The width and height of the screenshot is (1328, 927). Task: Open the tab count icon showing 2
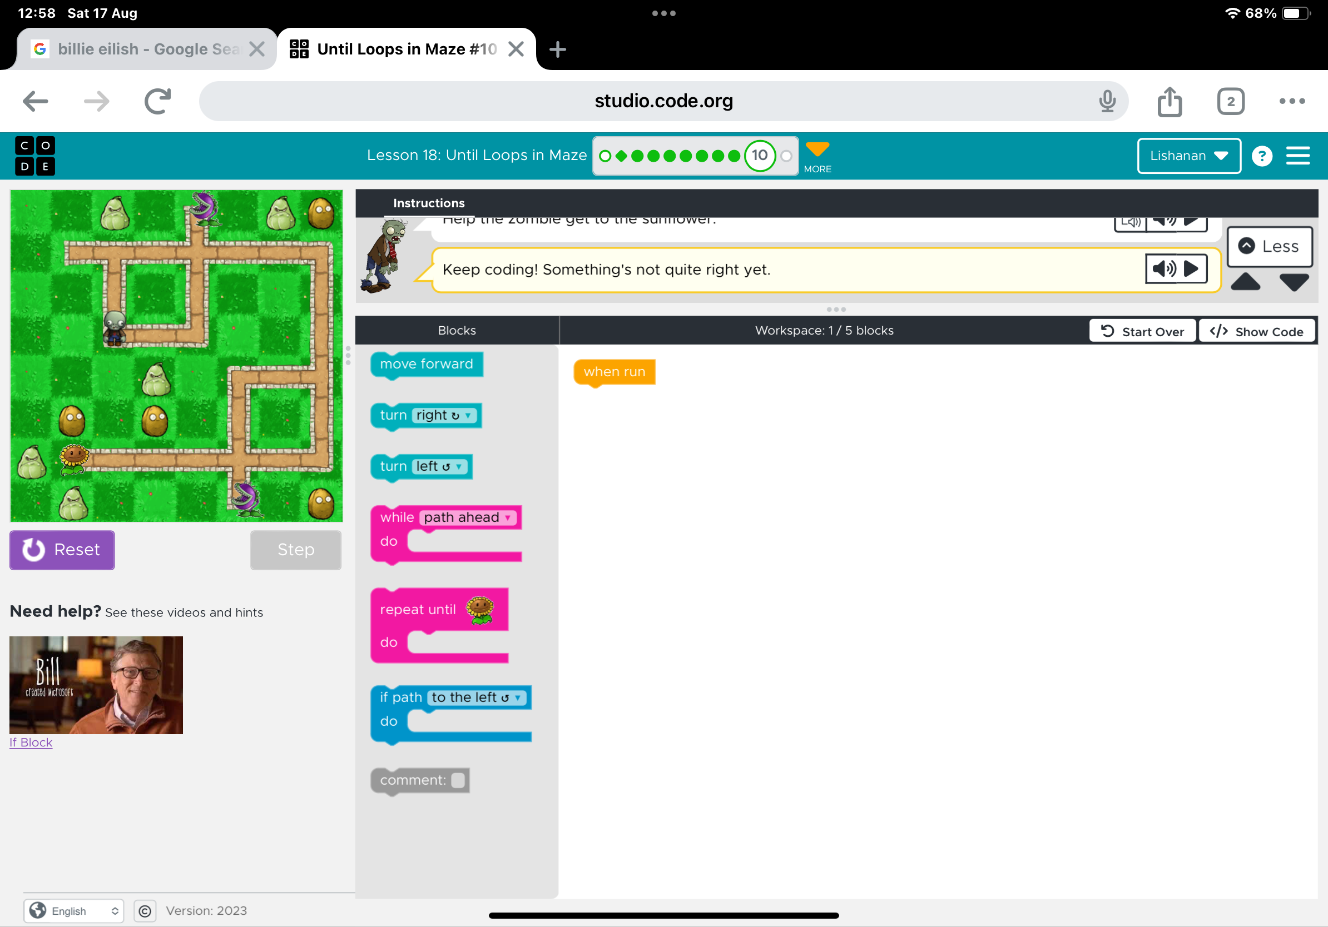pos(1230,102)
